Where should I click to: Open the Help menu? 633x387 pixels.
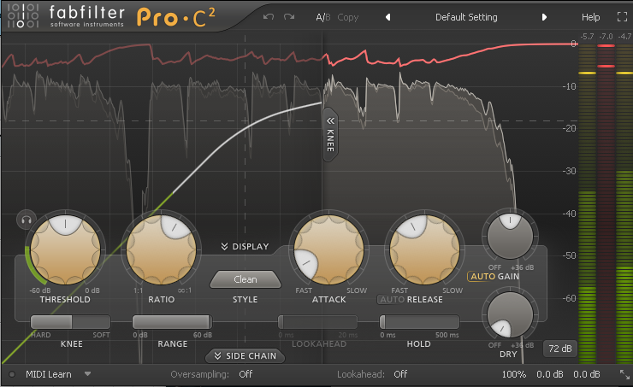point(590,17)
